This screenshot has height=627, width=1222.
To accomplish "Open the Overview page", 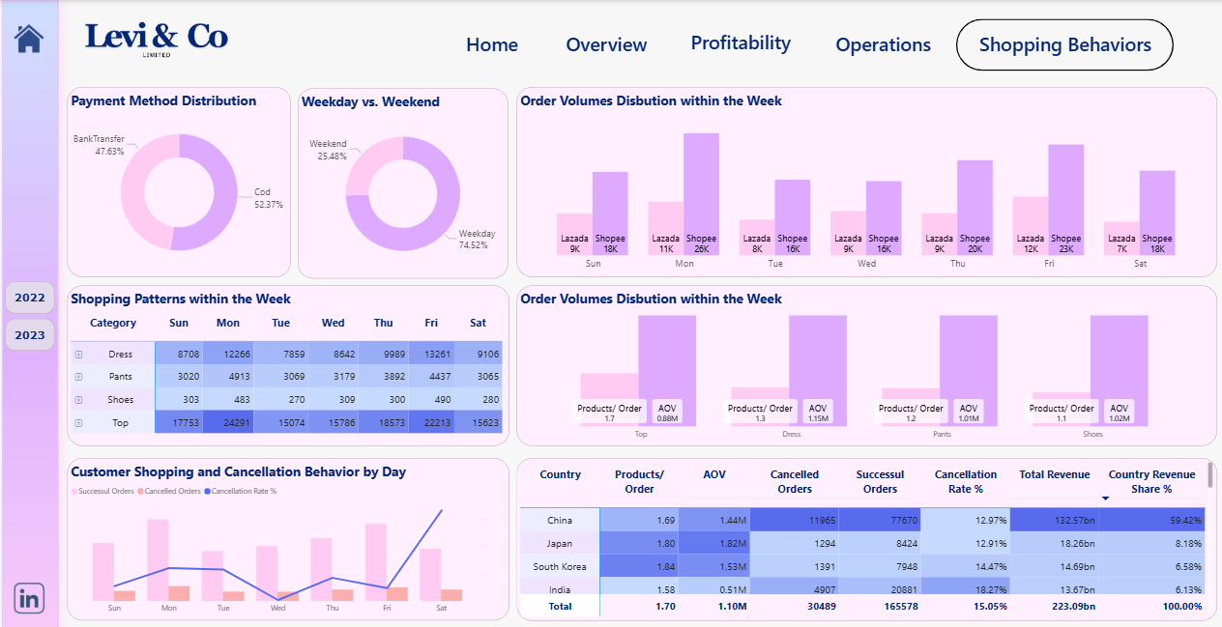I will [x=606, y=45].
